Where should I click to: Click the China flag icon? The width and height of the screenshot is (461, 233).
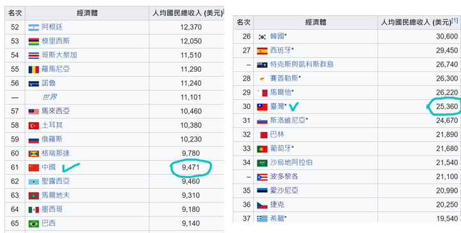(x=33, y=168)
